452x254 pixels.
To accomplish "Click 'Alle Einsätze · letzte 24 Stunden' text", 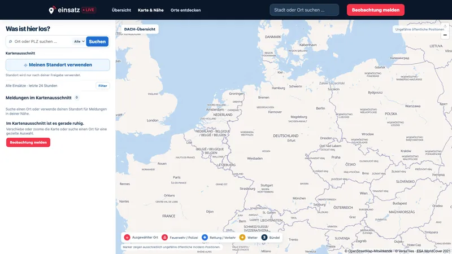I will [32, 86].
